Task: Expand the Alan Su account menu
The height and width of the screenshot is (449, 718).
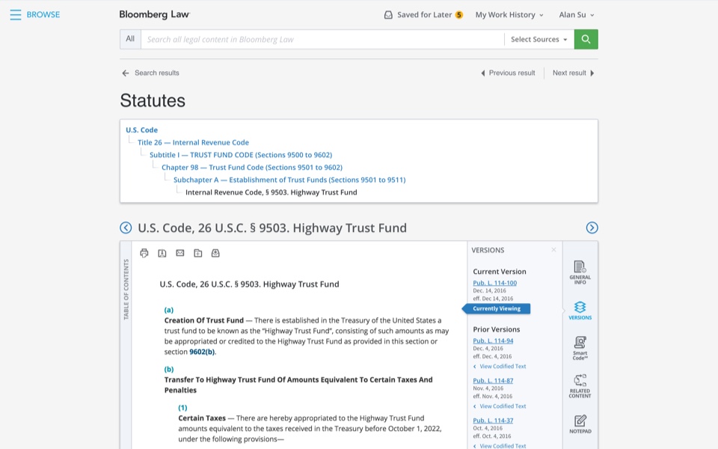Action: [577, 15]
